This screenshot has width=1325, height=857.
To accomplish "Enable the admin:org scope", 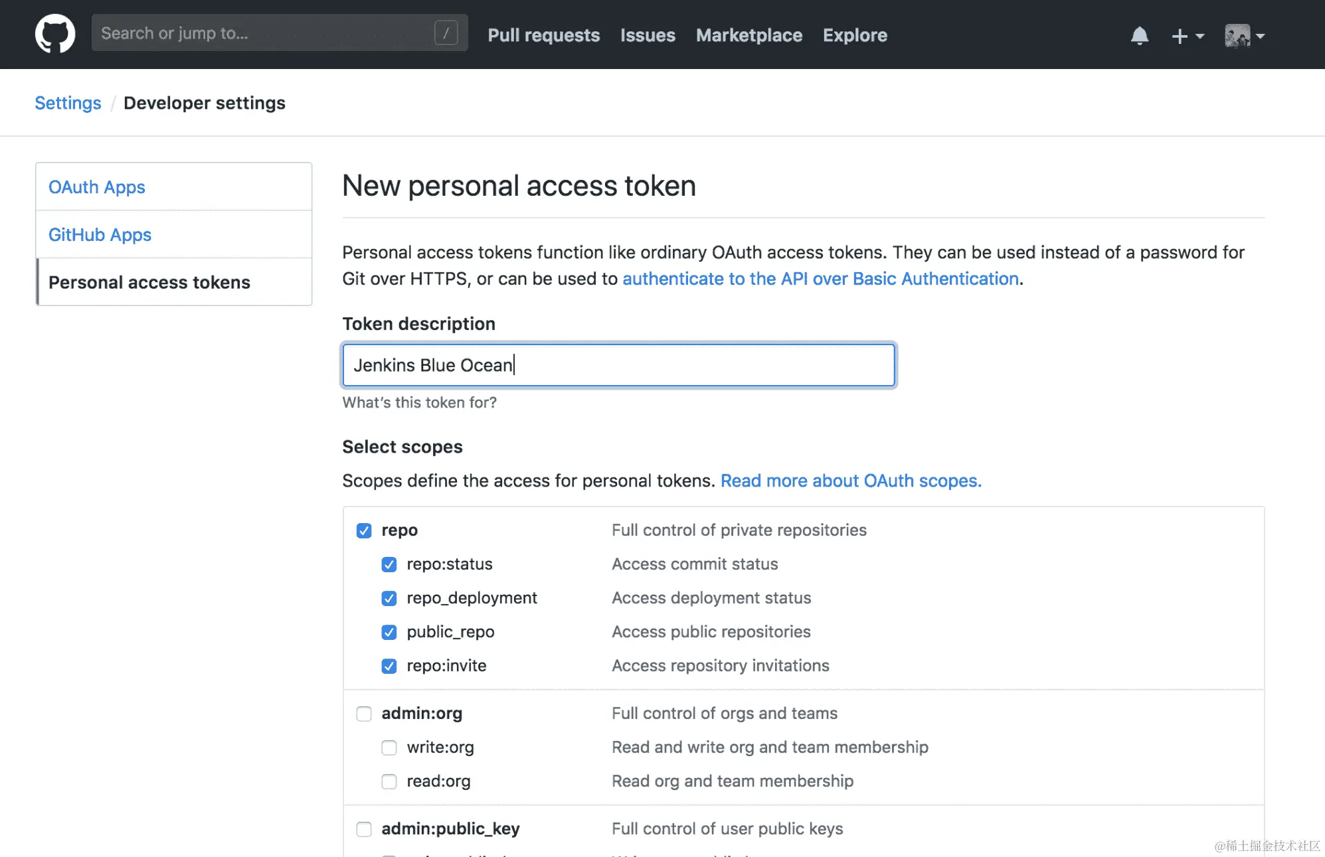I will [x=364, y=714].
